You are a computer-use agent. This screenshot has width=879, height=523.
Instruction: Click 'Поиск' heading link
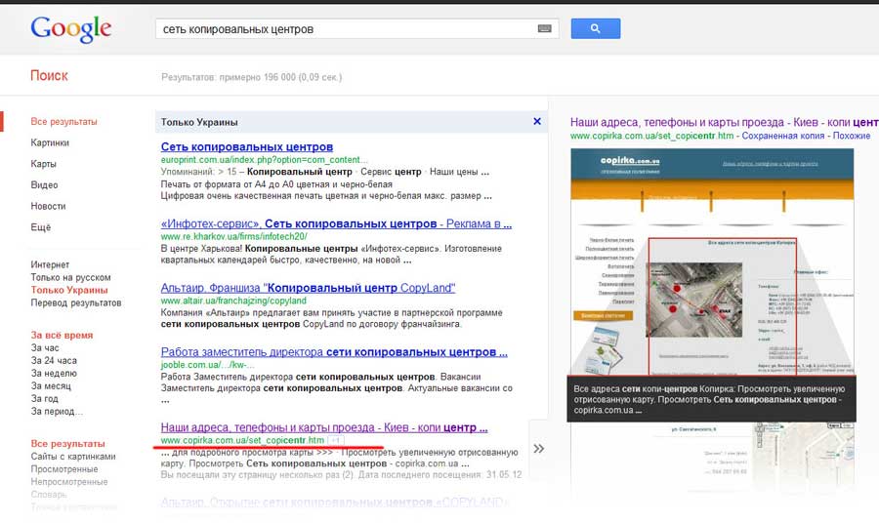[49, 75]
